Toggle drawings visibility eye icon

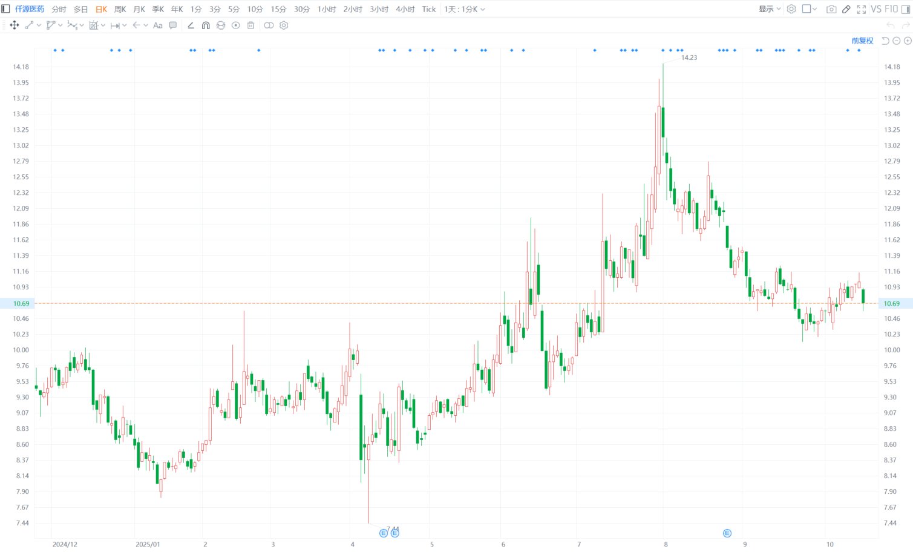pyautogui.click(x=236, y=25)
